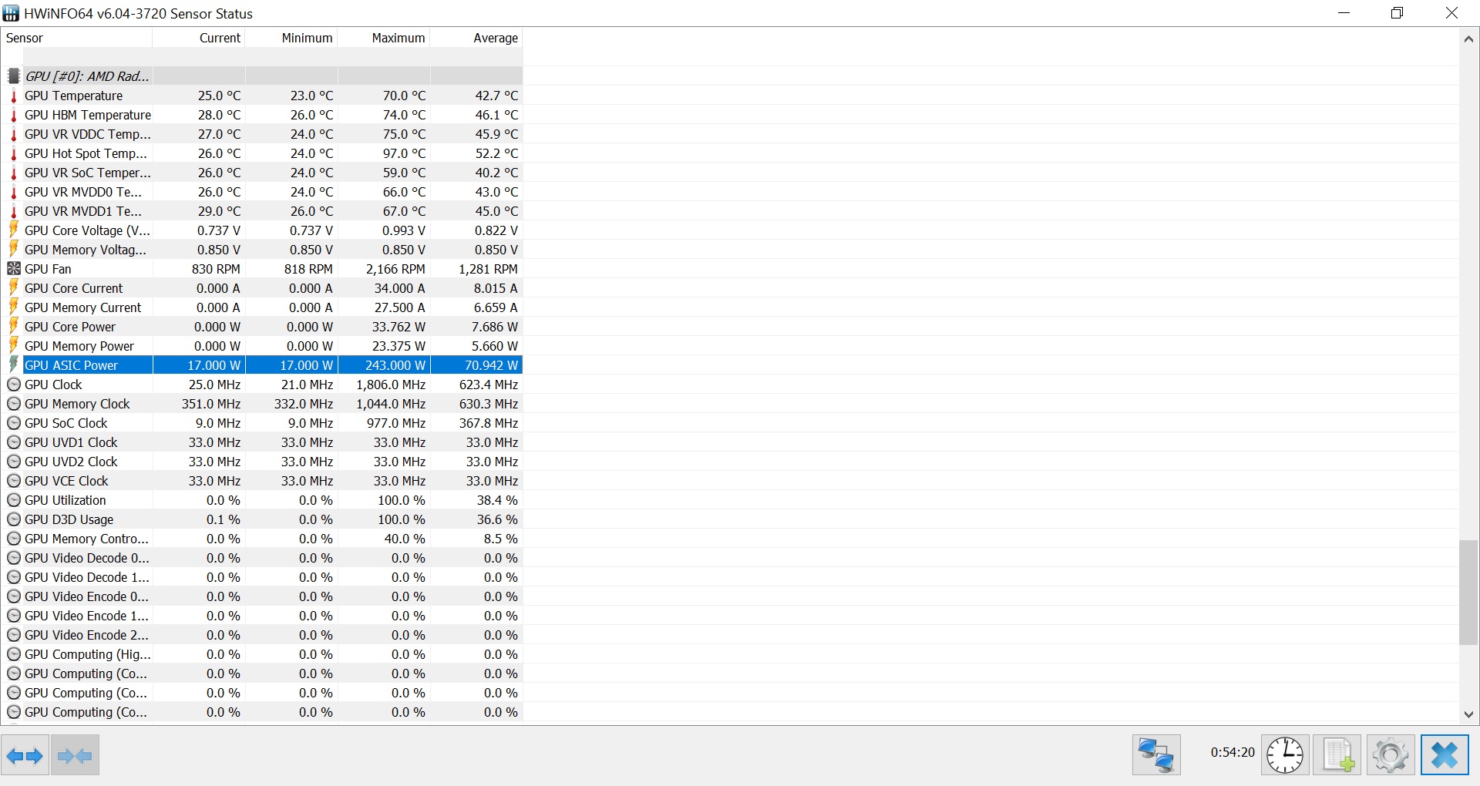Select the GPU ASIC Power label

(x=71, y=365)
